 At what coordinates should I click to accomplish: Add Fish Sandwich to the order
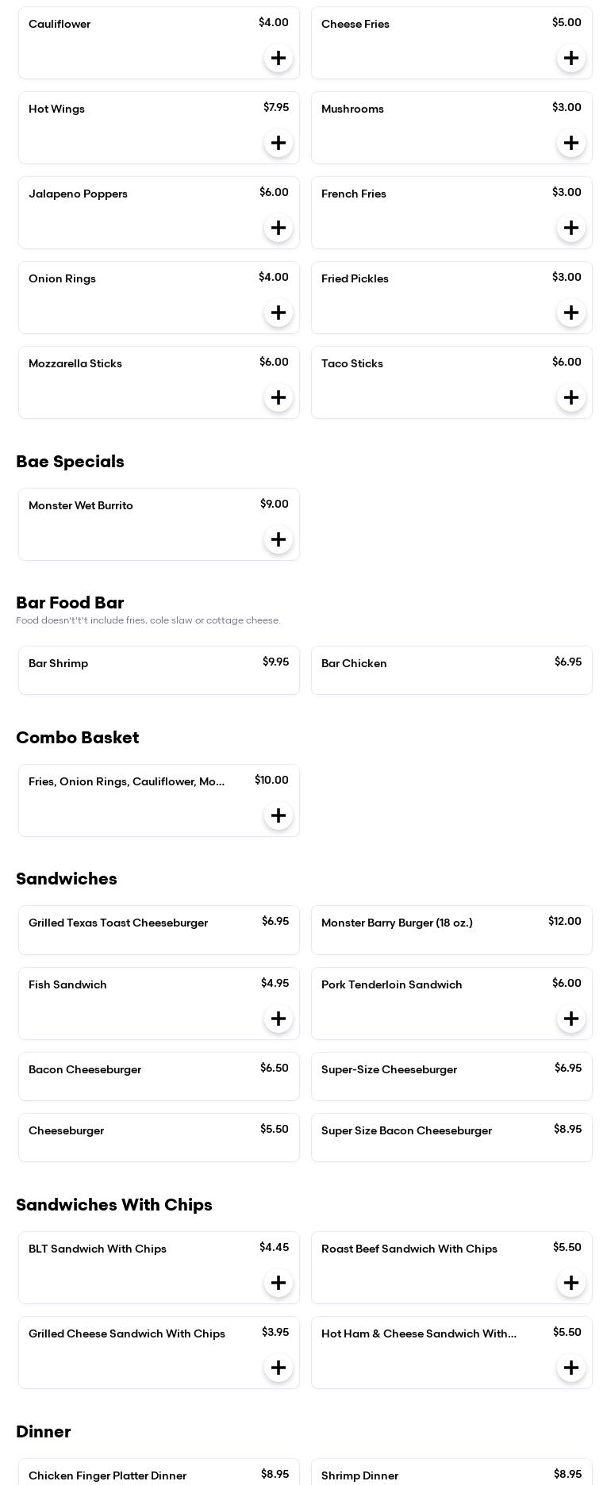(279, 1019)
